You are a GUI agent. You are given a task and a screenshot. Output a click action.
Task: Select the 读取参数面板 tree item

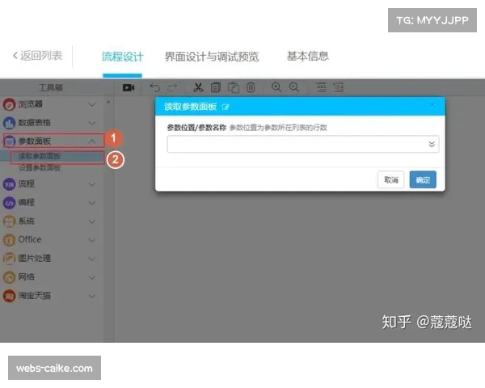(x=40, y=156)
